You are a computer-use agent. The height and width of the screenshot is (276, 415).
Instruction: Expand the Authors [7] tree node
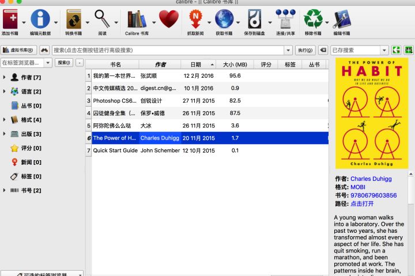click(x=4, y=77)
